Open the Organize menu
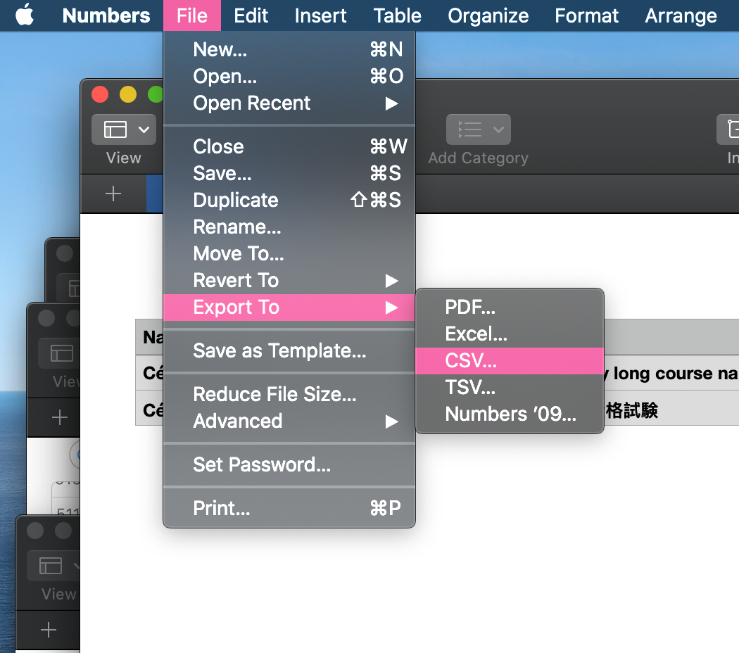Viewport: 739px width, 653px height. pyautogui.click(x=488, y=15)
